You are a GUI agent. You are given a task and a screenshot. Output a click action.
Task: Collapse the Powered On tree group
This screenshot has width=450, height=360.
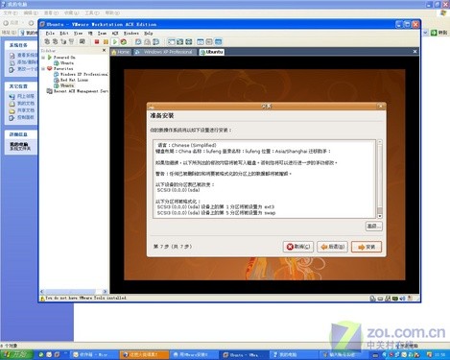43,58
